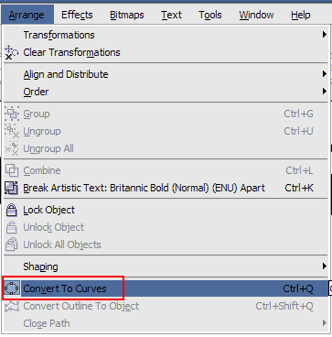This screenshot has height=337, width=332.
Task: Click the Combine icon
Action: point(12,170)
